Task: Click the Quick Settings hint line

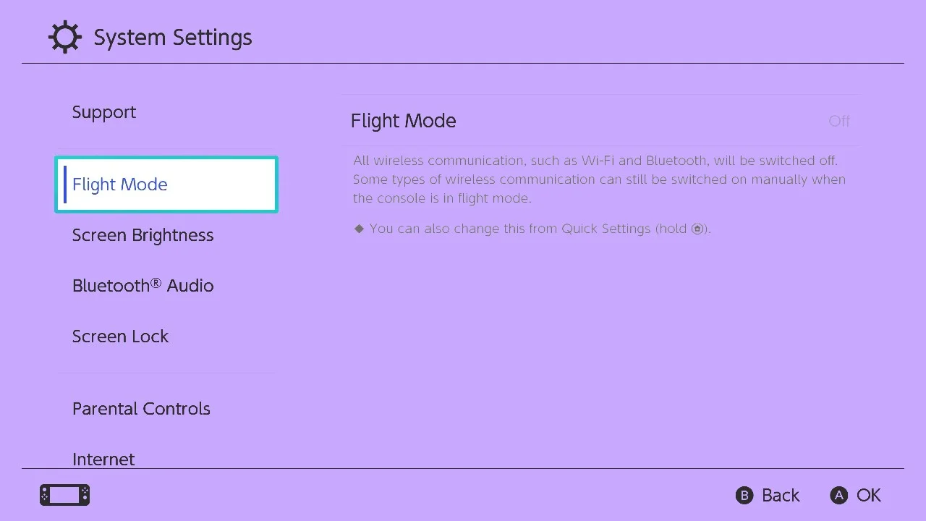Action: pyautogui.click(x=532, y=229)
